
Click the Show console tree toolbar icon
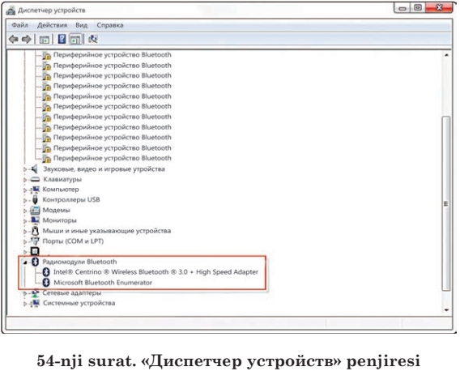click(45, 40)
